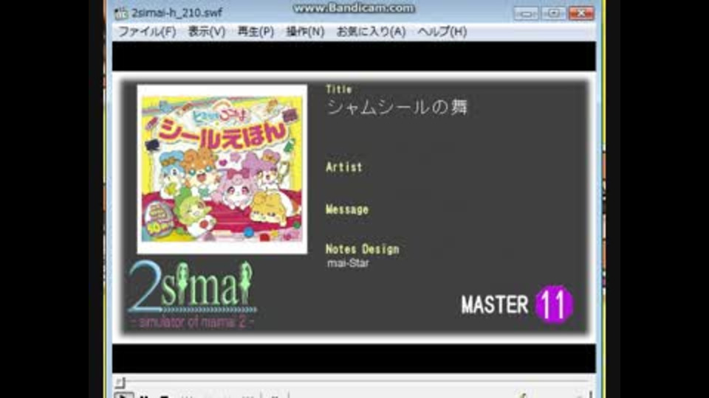Click the purple level 11 difficulty badge
This screenshot has height=398, width=709.
click(x=554, y=304)
